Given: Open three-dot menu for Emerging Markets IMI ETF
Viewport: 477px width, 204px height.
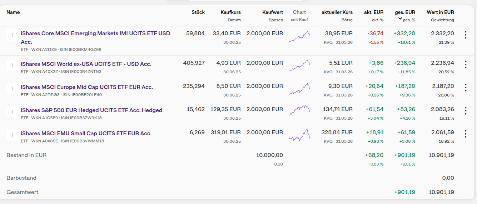Looking at the screenshot, I should 465,35.
